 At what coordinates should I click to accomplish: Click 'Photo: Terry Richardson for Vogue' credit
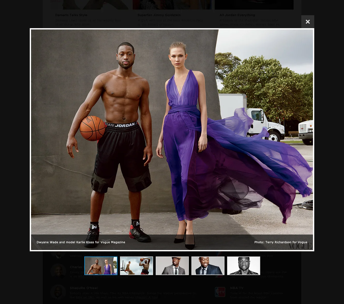[x=281, y=242]
